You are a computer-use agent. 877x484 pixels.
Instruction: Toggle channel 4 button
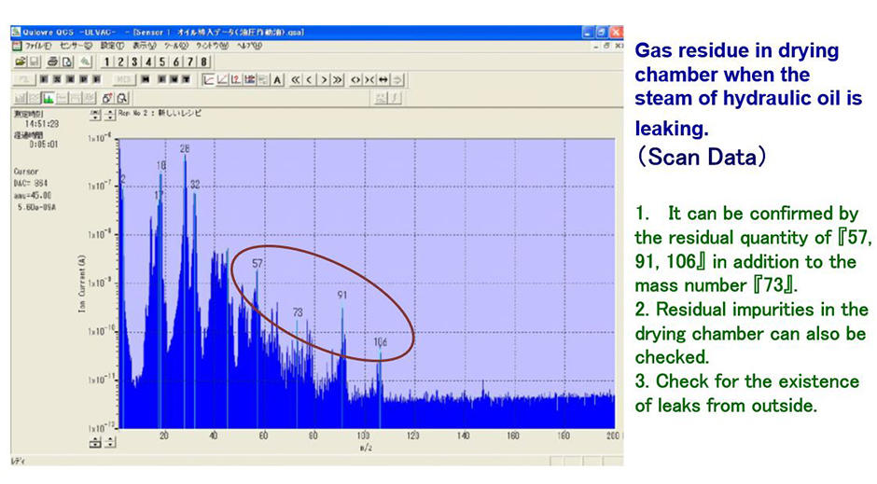(x=149, y=62)
